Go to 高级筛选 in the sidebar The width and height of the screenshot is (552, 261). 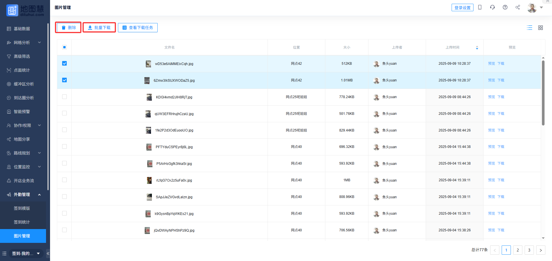22,56
